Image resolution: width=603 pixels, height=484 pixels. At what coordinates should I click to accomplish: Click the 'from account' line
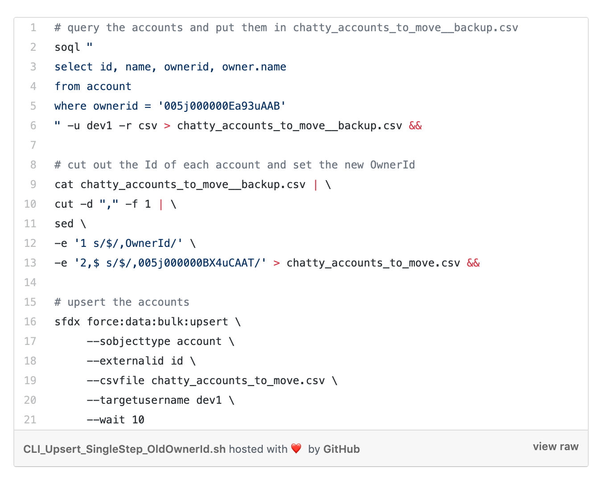[93, 86]
